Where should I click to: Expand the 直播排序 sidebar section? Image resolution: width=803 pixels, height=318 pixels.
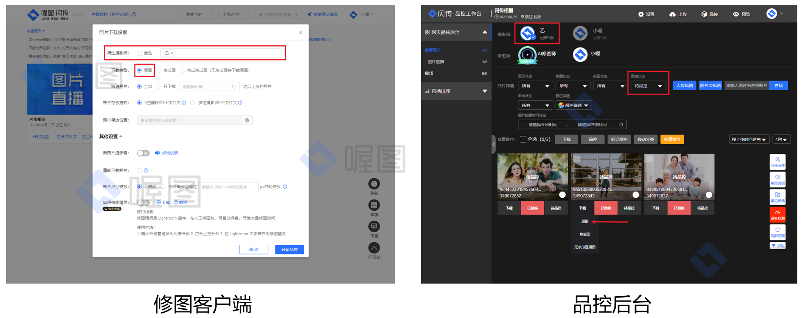point(484,91)
